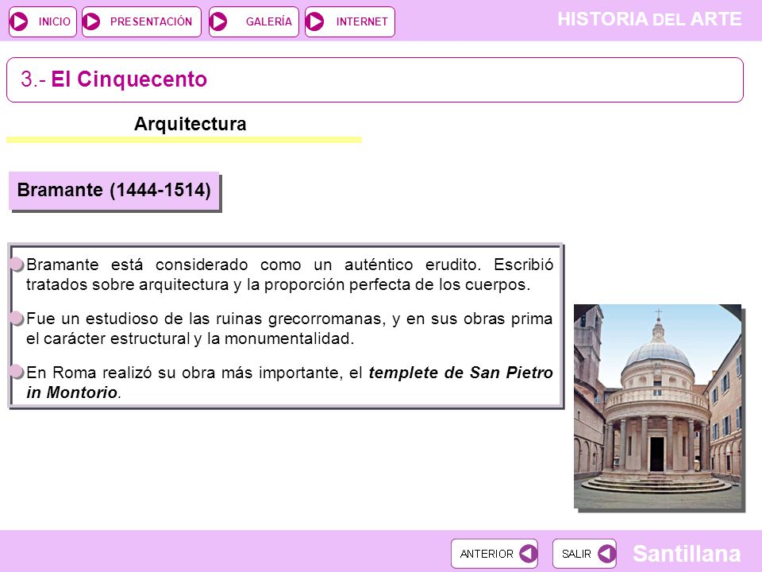Click the bullet beside 'Fue un estudioso'
This screenshot has height=572, width=762.
pyautogui.click(x=17, y=319)
